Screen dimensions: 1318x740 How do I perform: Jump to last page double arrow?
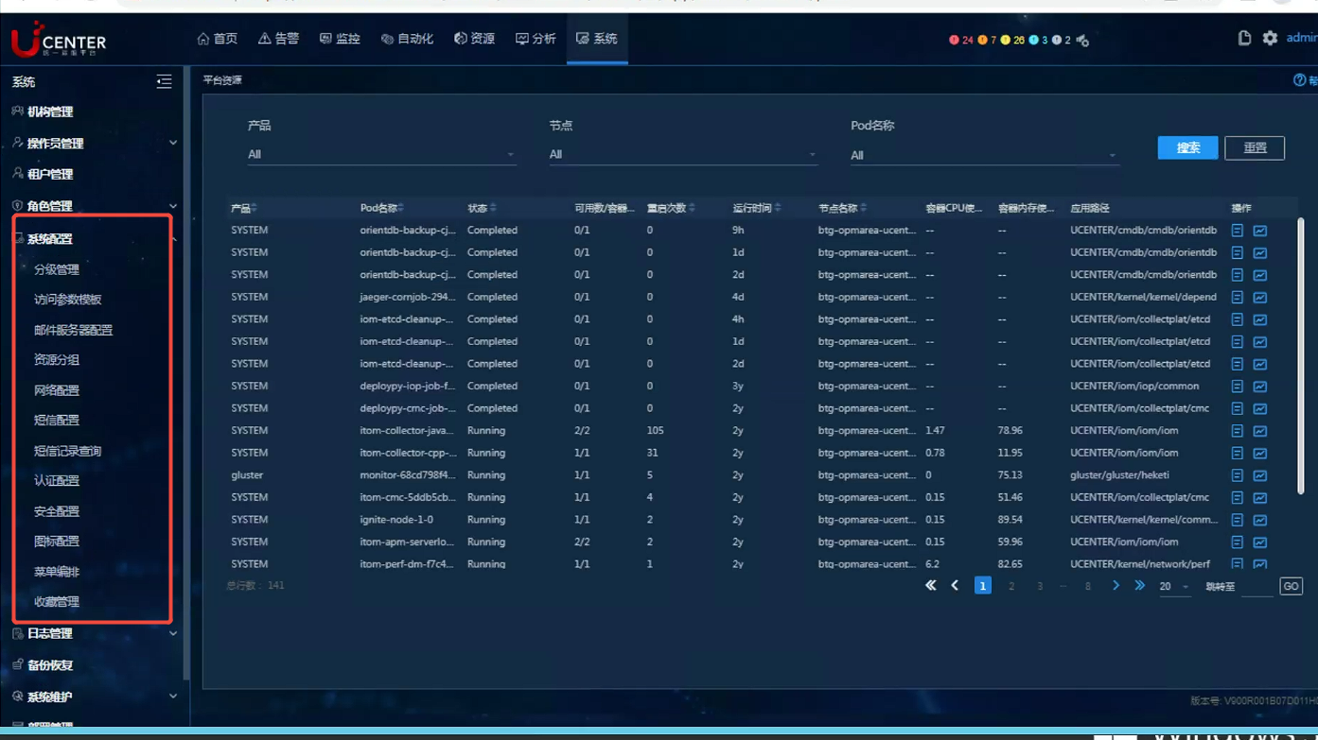coord(1140,586)
